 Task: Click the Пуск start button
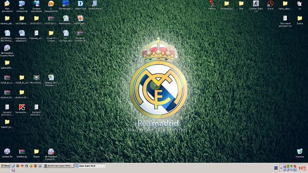click(5, 166)
